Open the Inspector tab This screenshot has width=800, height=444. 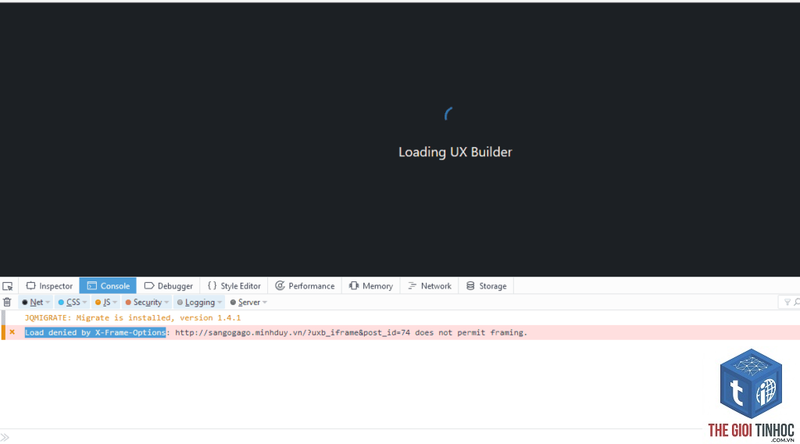[49, 286]
